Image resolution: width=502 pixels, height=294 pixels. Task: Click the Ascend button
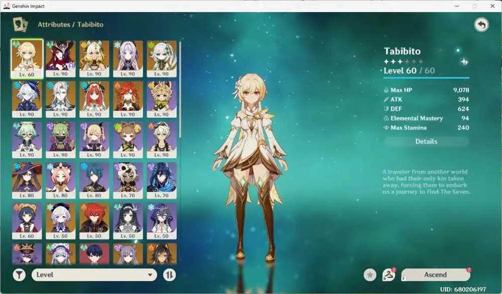click(x=435, y=275)
